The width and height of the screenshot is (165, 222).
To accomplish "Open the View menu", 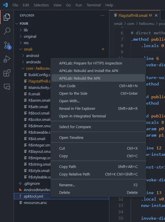I will pyautogui.click(x=57, y=5).
